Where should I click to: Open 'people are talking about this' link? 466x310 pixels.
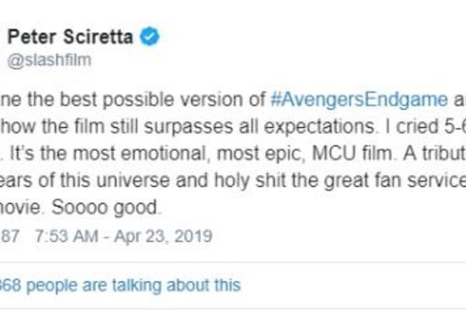(134, 285)
